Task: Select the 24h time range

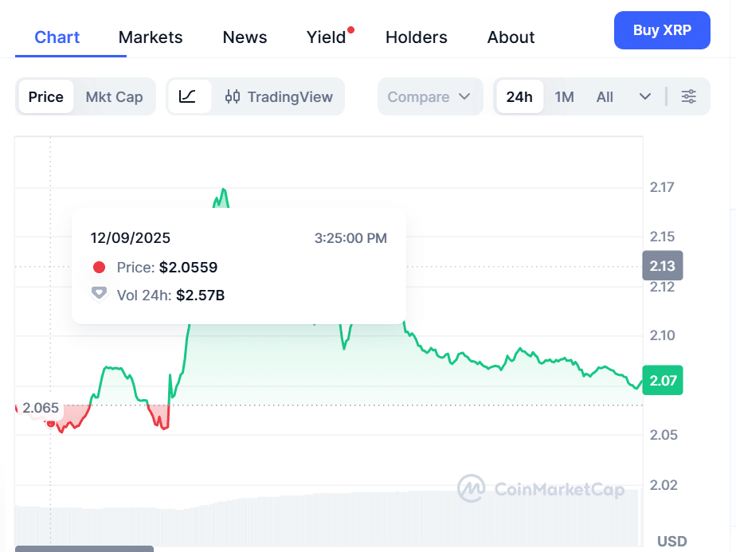Action: click(519, 96)
